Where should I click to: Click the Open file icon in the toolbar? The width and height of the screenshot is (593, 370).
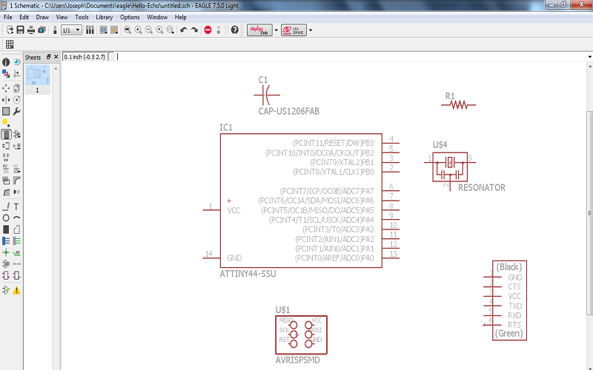coord(10,30)
